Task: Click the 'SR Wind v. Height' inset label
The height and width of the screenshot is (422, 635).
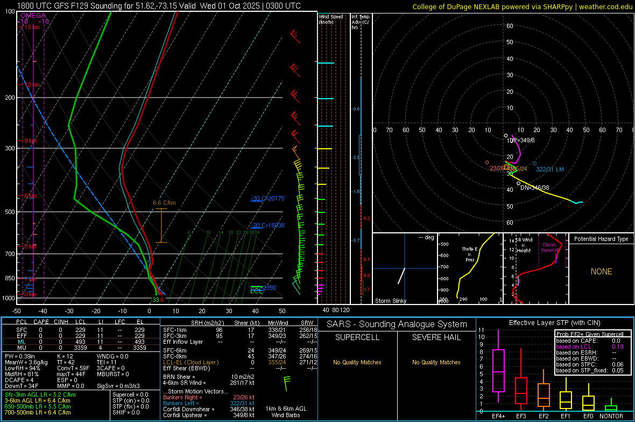Action: [x=524, y=245]
